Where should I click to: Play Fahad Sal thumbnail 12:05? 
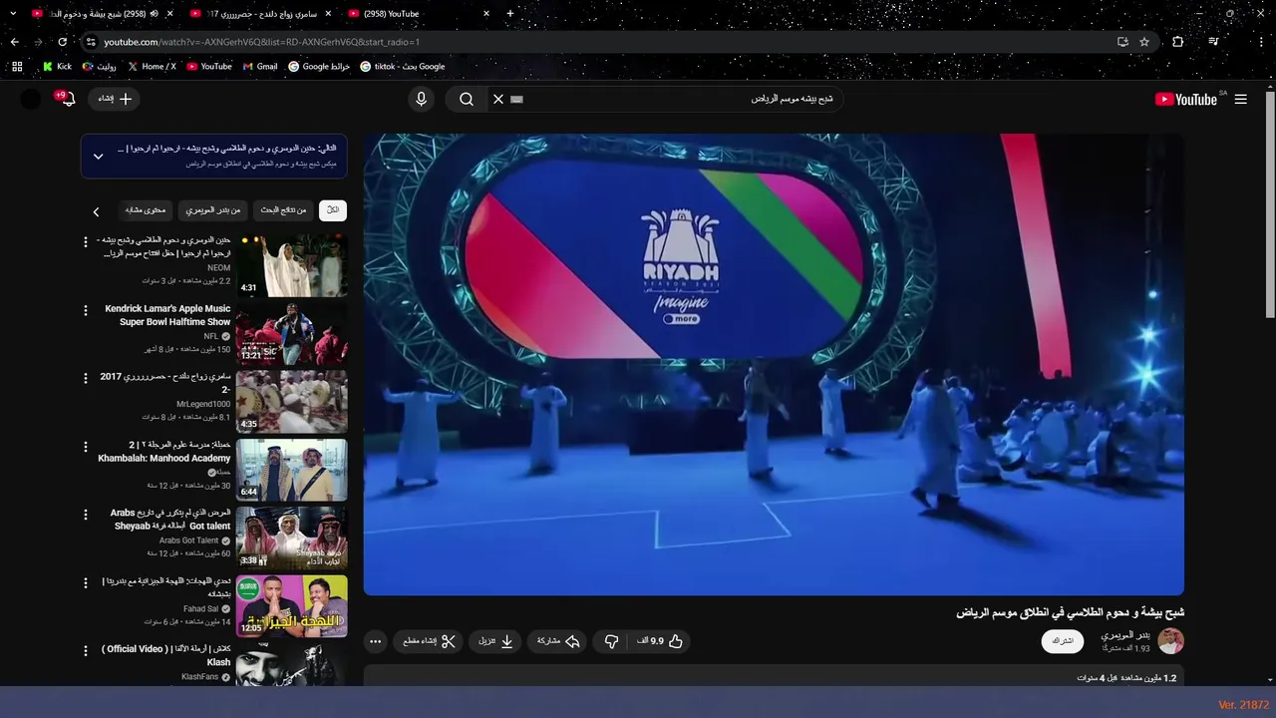(292, 605)
